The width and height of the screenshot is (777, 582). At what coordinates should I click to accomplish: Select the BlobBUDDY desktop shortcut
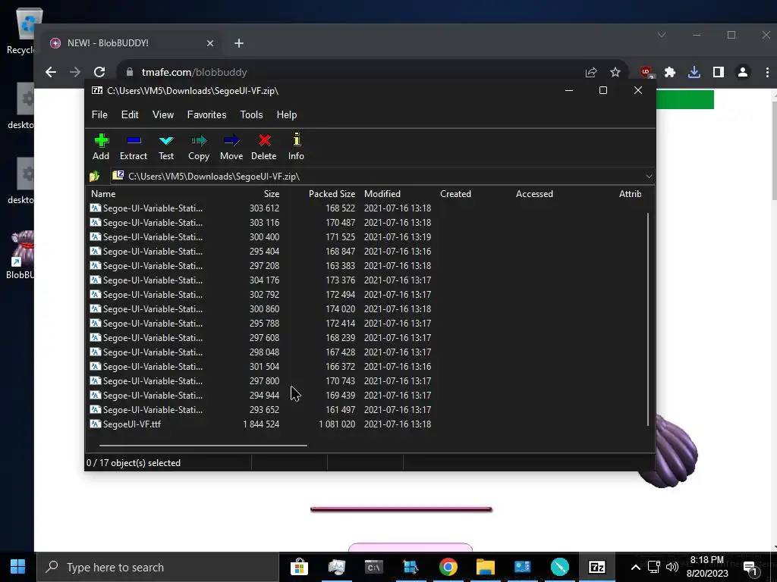pos(20,255)
